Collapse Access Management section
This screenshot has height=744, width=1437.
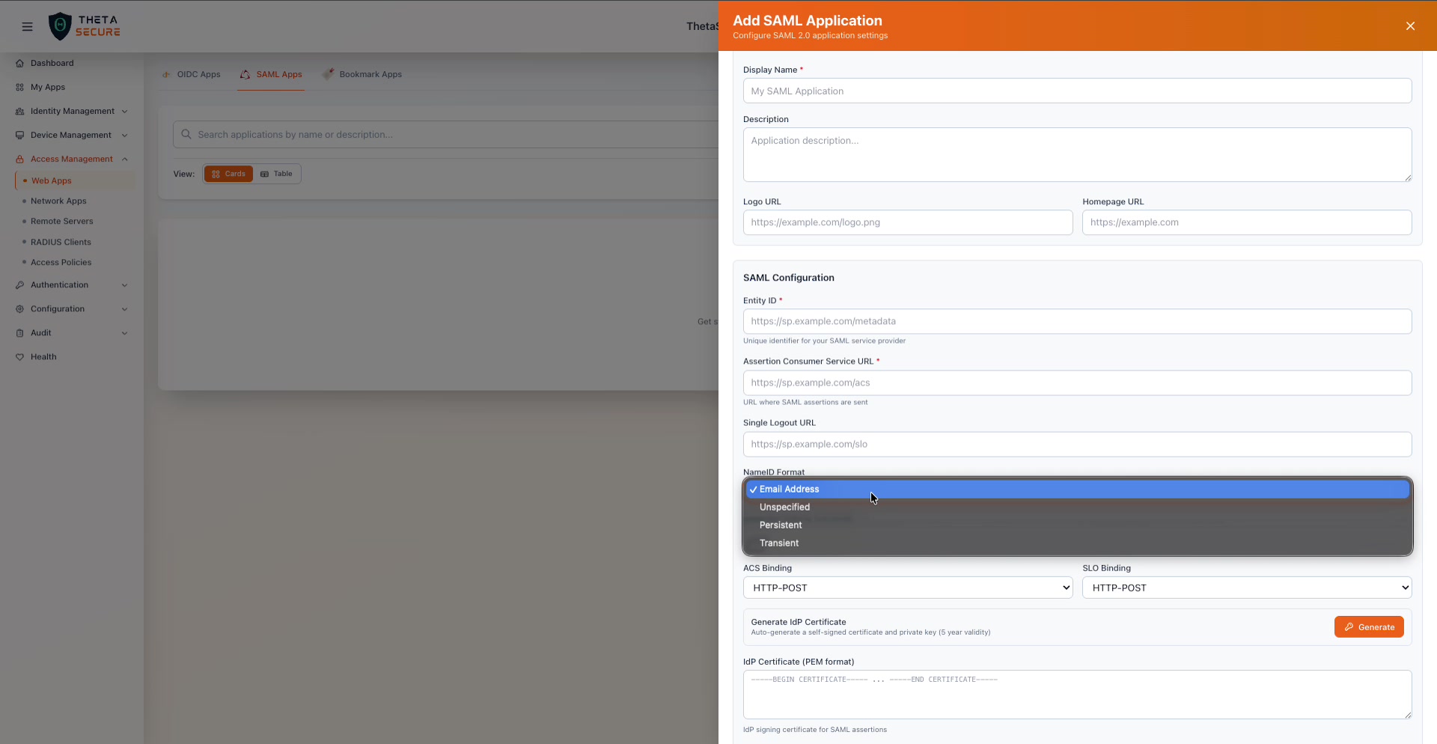tap(124, 159)
